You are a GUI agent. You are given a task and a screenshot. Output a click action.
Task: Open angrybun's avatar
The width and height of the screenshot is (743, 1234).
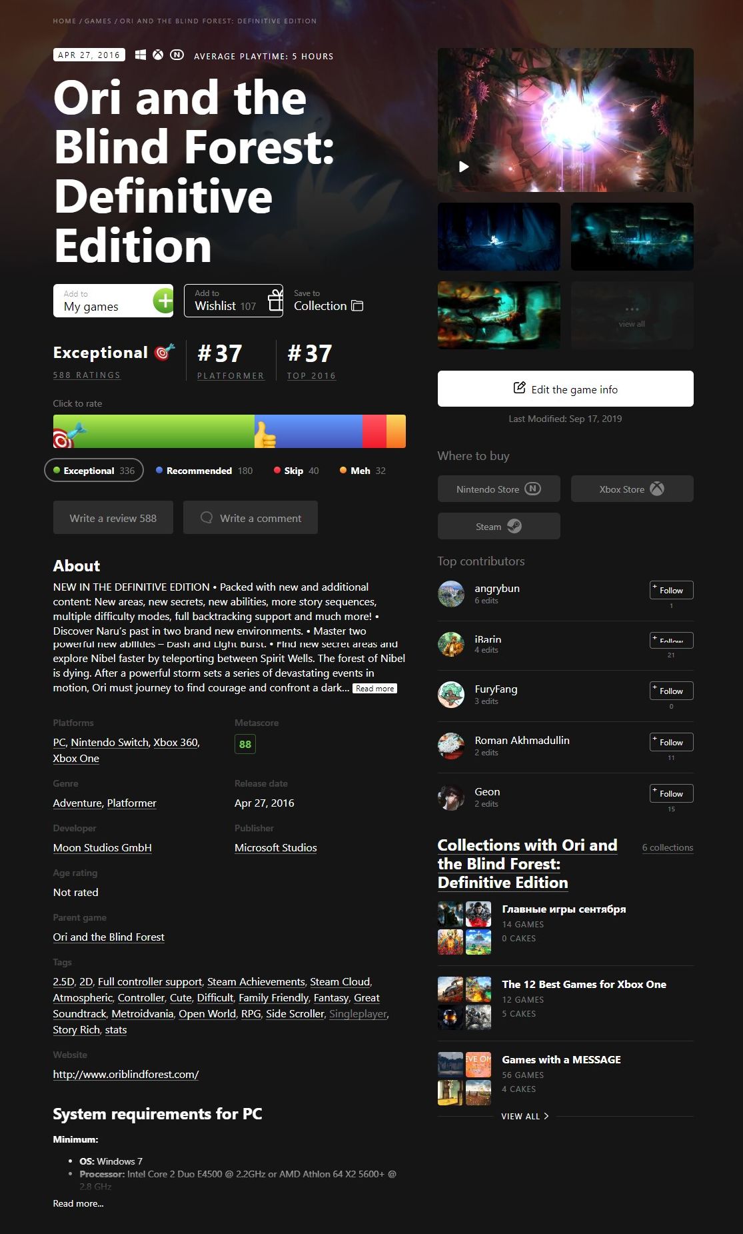pos(451,593)
